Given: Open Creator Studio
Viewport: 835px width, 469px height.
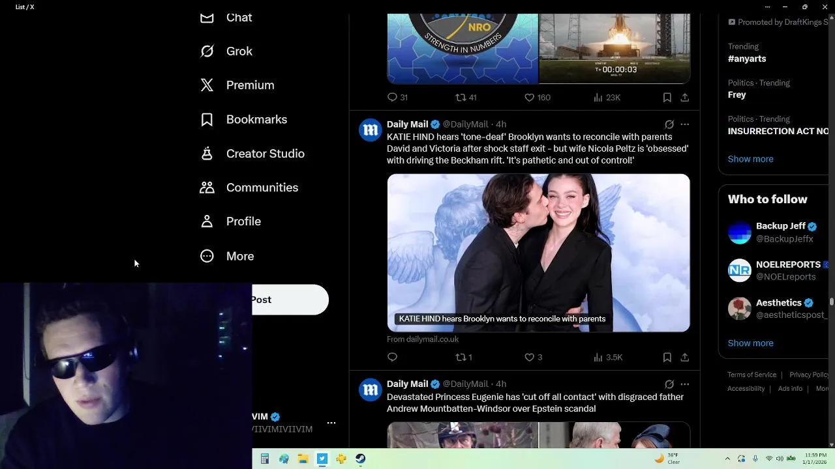Looking at the screenshot, I should (x=252, y=154).
